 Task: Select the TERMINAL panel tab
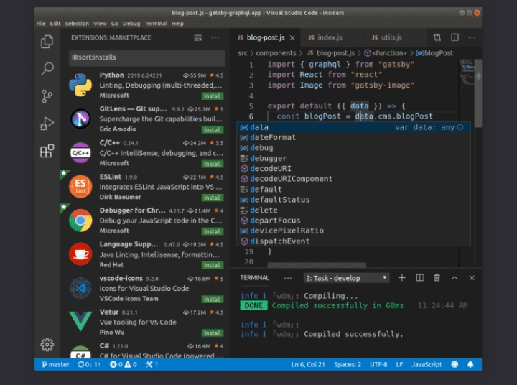point(254,278)
